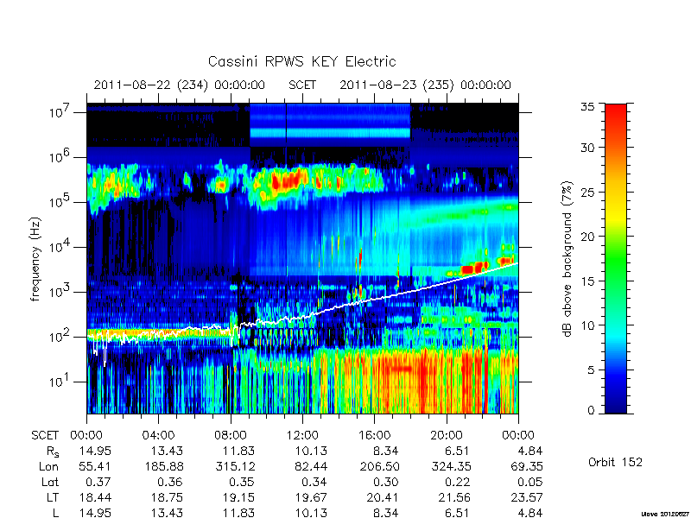
Task: Click the Rs value 8.34
Action: coord(386,451)
